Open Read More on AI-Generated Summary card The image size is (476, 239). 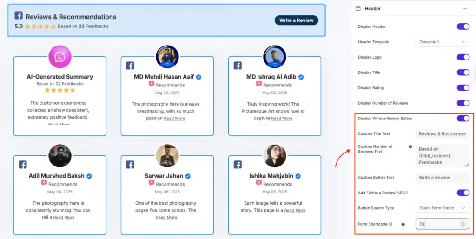pyautogui.click(x=59, y=124)
